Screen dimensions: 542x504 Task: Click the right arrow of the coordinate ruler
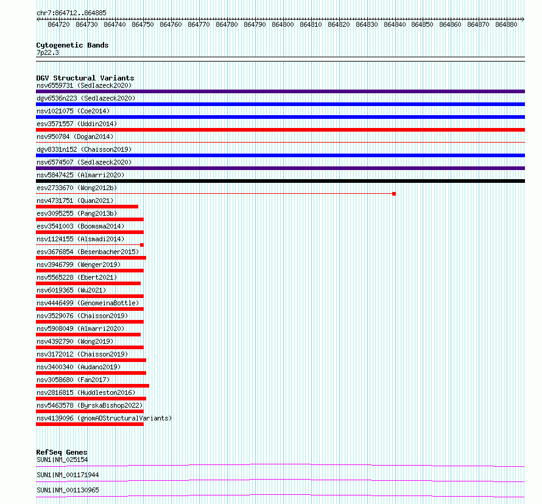[x=523, y=19]
